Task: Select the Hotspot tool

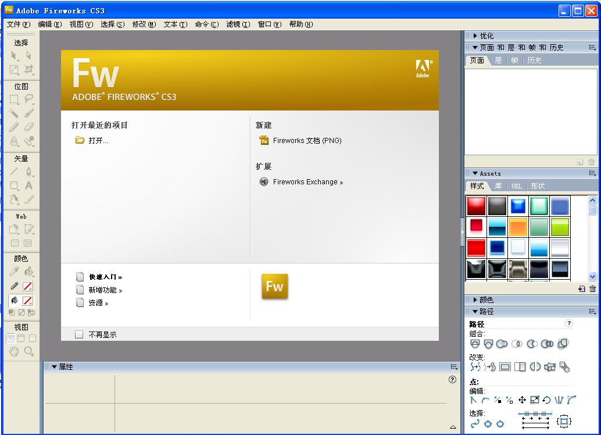Action: coord(14,229)
